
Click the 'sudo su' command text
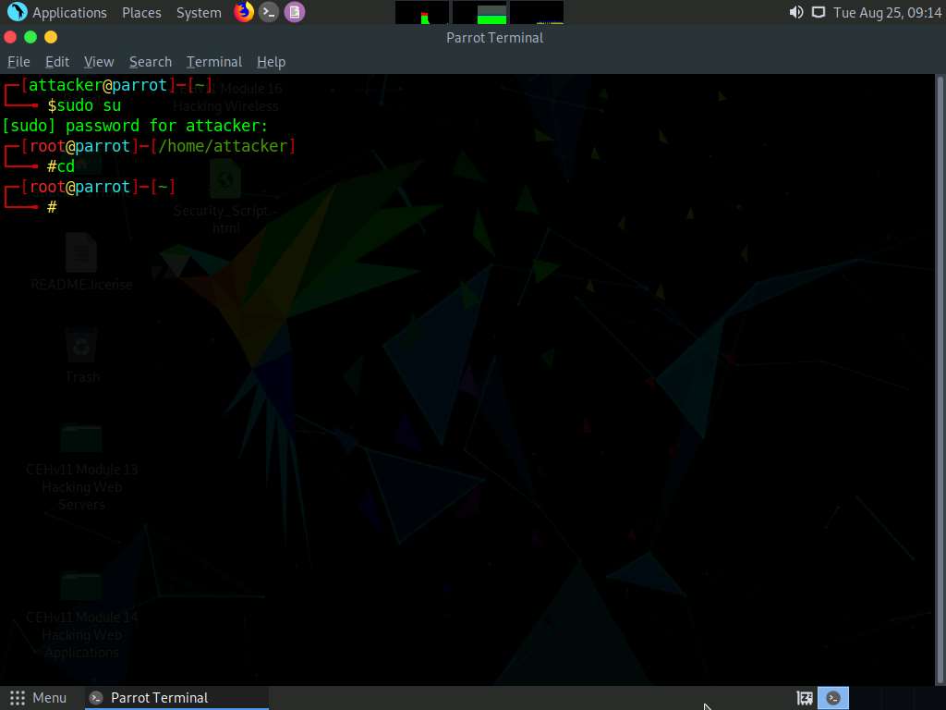pos(90,105)
